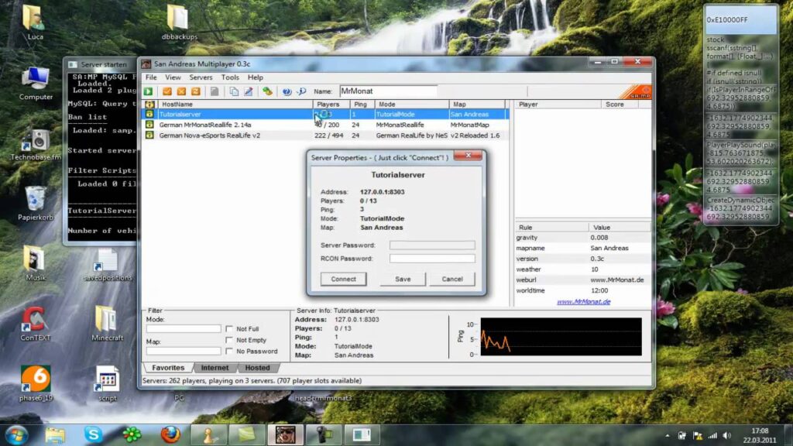Click lock icon beside German MrMonatReallife server
Screen dimensions: 793x446
[150, 124]
